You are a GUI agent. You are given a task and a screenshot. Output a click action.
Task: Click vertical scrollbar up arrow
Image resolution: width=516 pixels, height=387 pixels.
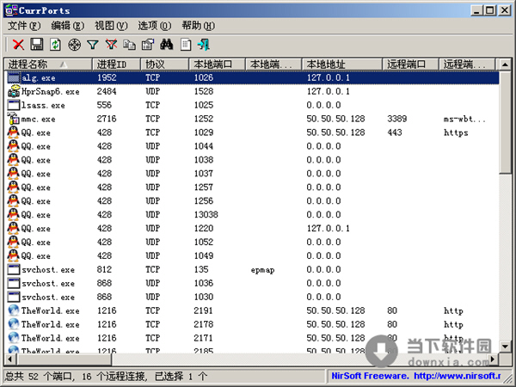(x=505, y=64)
